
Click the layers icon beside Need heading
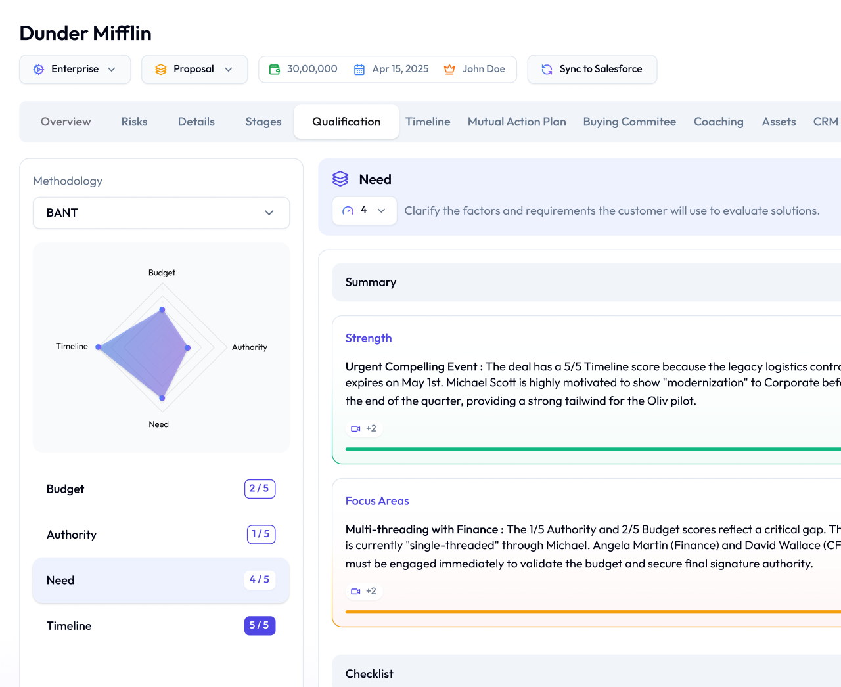point(340,179)
